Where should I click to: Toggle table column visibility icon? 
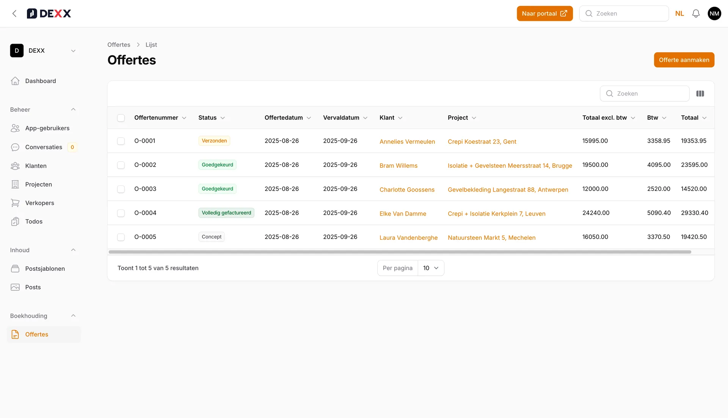[700, 94]
